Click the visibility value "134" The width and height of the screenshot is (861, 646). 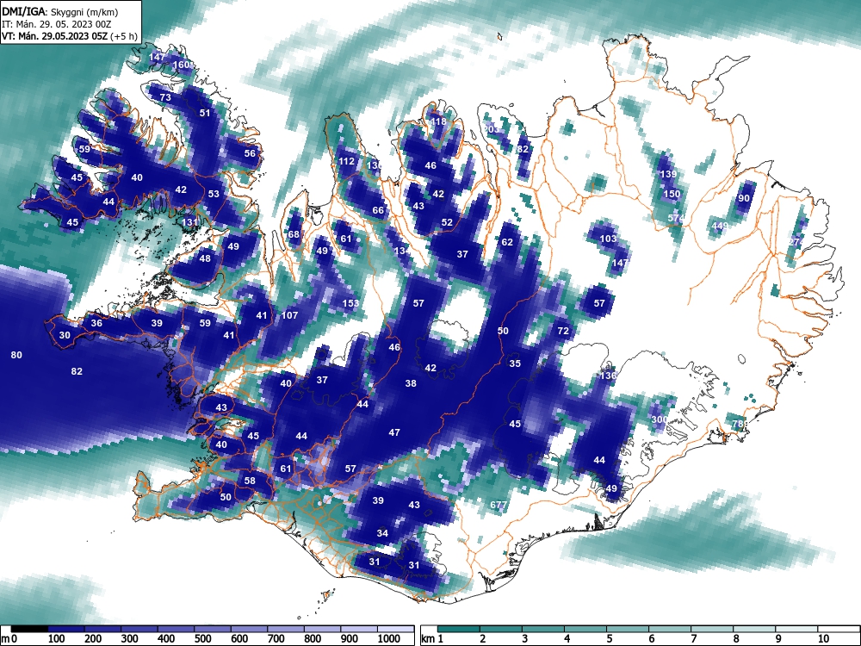pos(402,251)
